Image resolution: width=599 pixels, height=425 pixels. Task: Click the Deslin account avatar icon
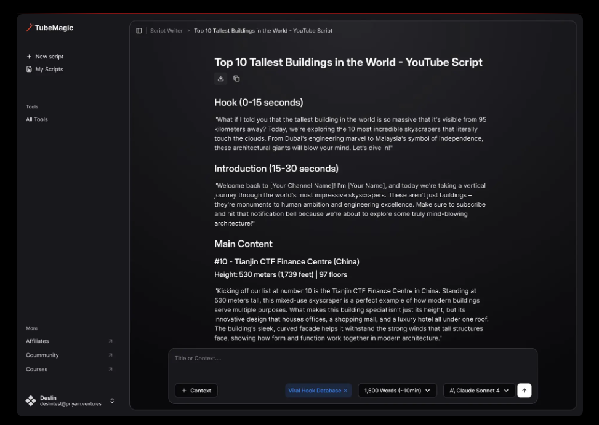[x=31, y=400]
